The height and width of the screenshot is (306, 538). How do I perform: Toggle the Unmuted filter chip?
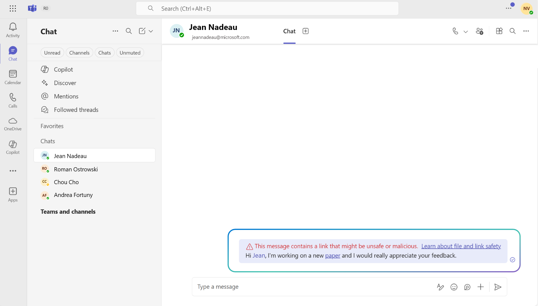[x=130, y=53]
